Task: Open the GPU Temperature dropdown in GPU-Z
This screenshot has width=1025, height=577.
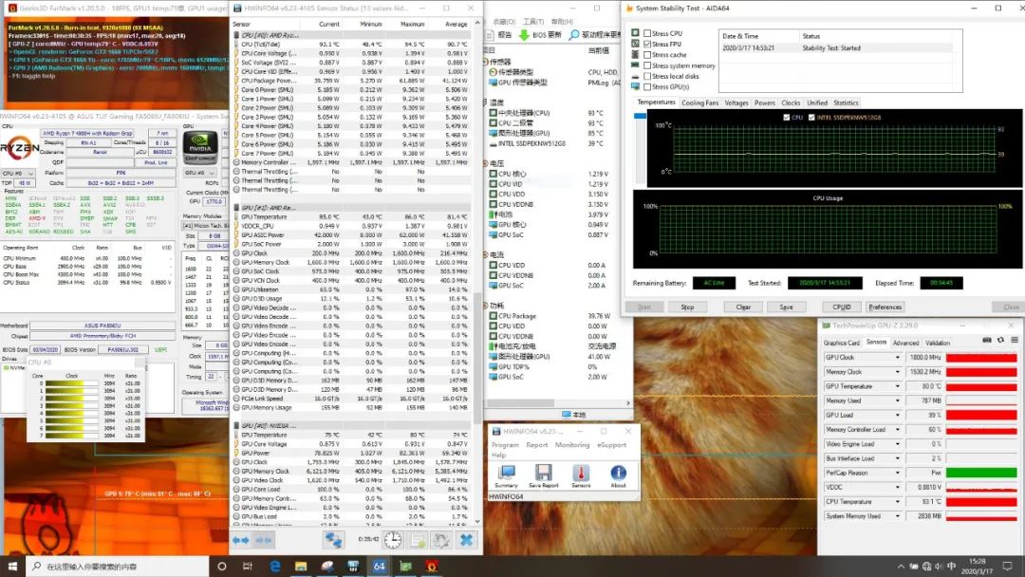Action: point(898,386)
